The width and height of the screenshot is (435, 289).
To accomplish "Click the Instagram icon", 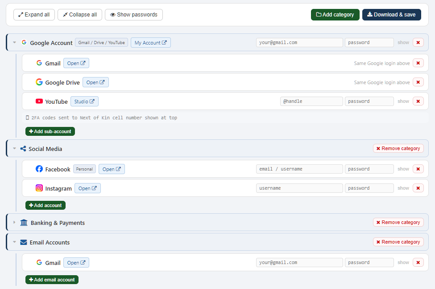I will [39, 188].
